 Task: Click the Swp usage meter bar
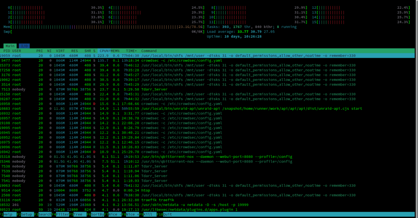(104, 31)
